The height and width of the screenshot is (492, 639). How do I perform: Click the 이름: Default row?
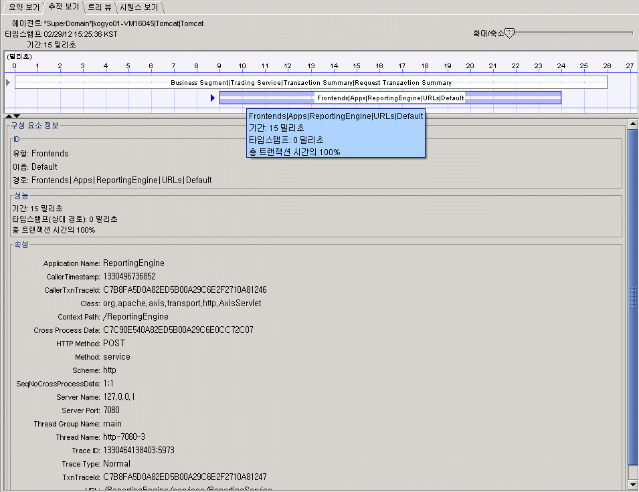coord(35,167)
